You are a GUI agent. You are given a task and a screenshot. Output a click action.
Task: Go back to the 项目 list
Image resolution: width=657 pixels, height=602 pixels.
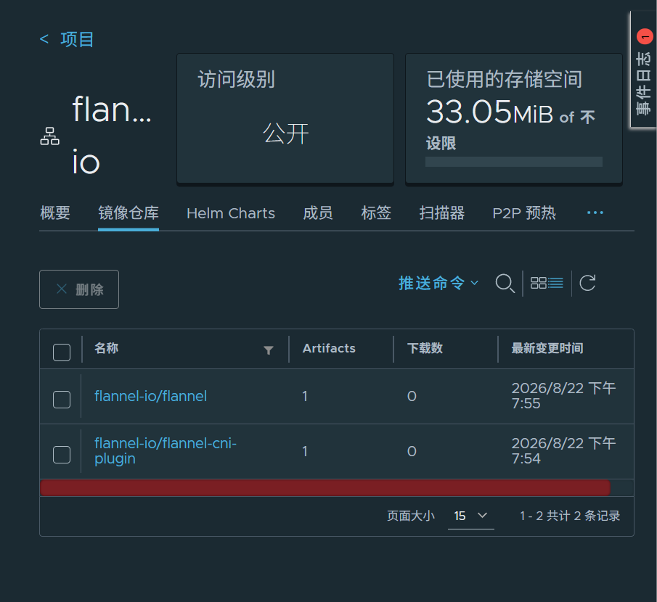tap(77, 39)
